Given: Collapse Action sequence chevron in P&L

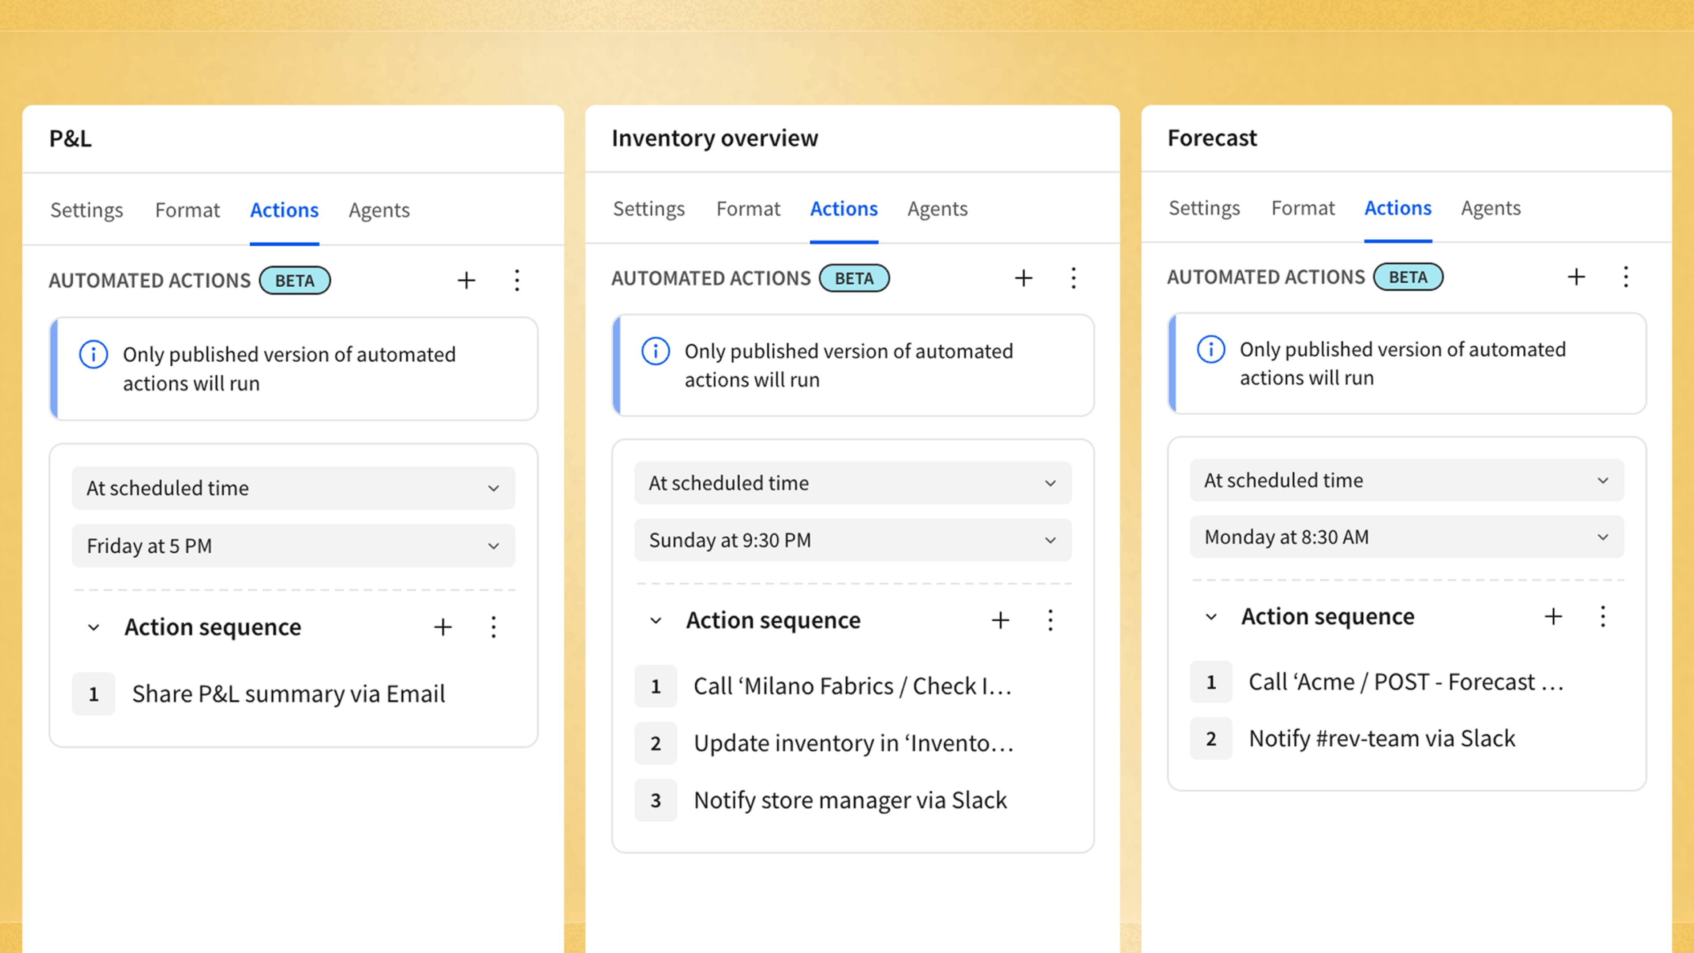Looking at the screenshot, I should [94, 627].
